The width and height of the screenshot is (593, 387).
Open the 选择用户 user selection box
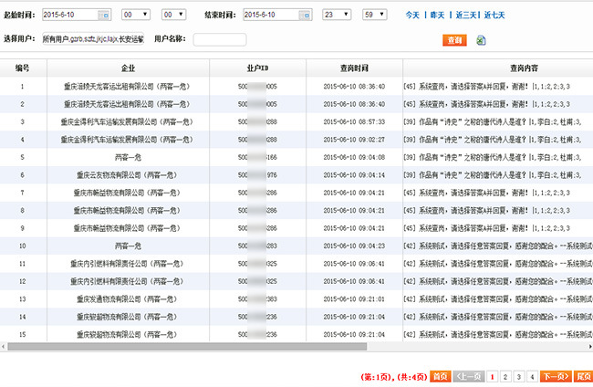[x=93, y=39]
